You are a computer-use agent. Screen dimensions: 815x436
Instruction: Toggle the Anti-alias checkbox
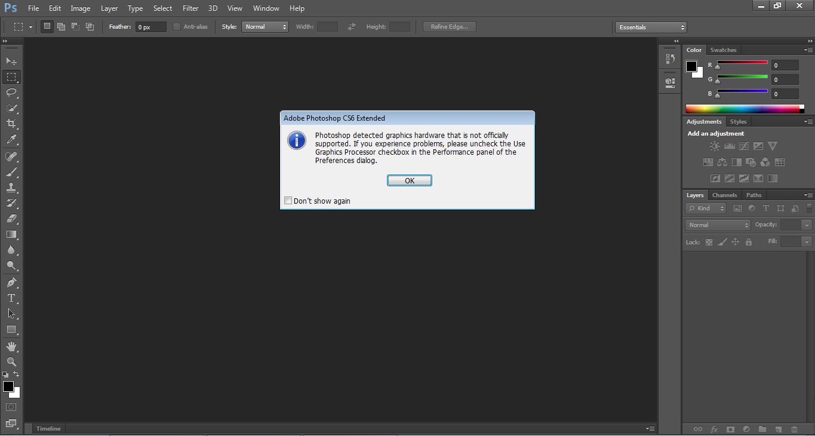177,27
